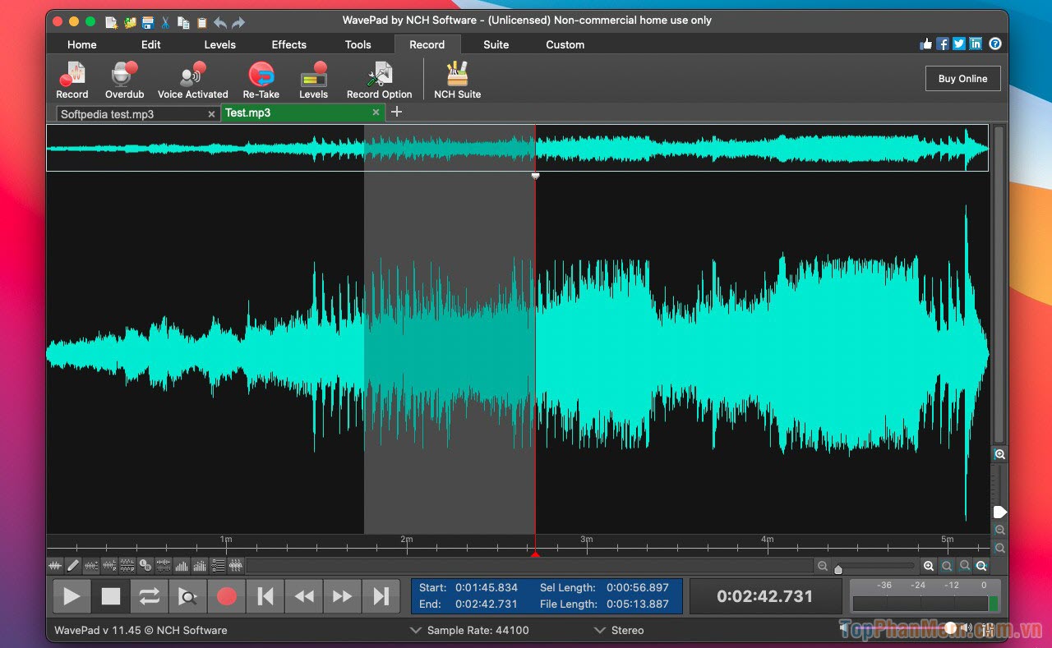This screenshot has height=648, width=1052.
Task: Switch to the Effects tab
Action: click(289, 44)
